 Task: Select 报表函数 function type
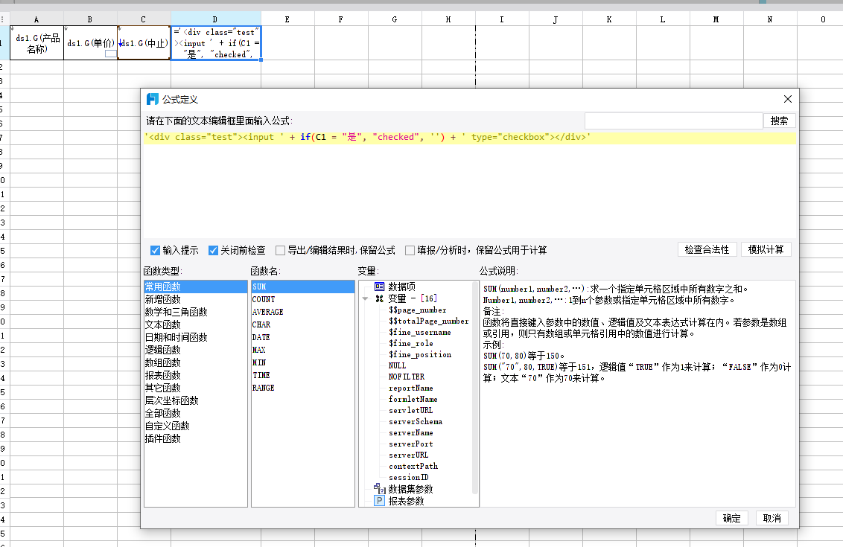click(196, 376)
